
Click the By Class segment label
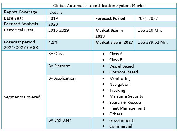click(x=56, y=54)
